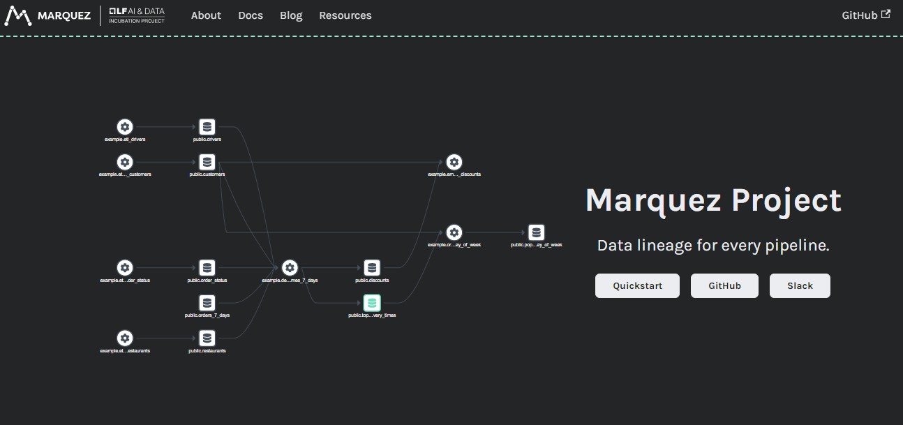
Task: Click the "example.etl_drivers" node label
Action: point(125,140)
